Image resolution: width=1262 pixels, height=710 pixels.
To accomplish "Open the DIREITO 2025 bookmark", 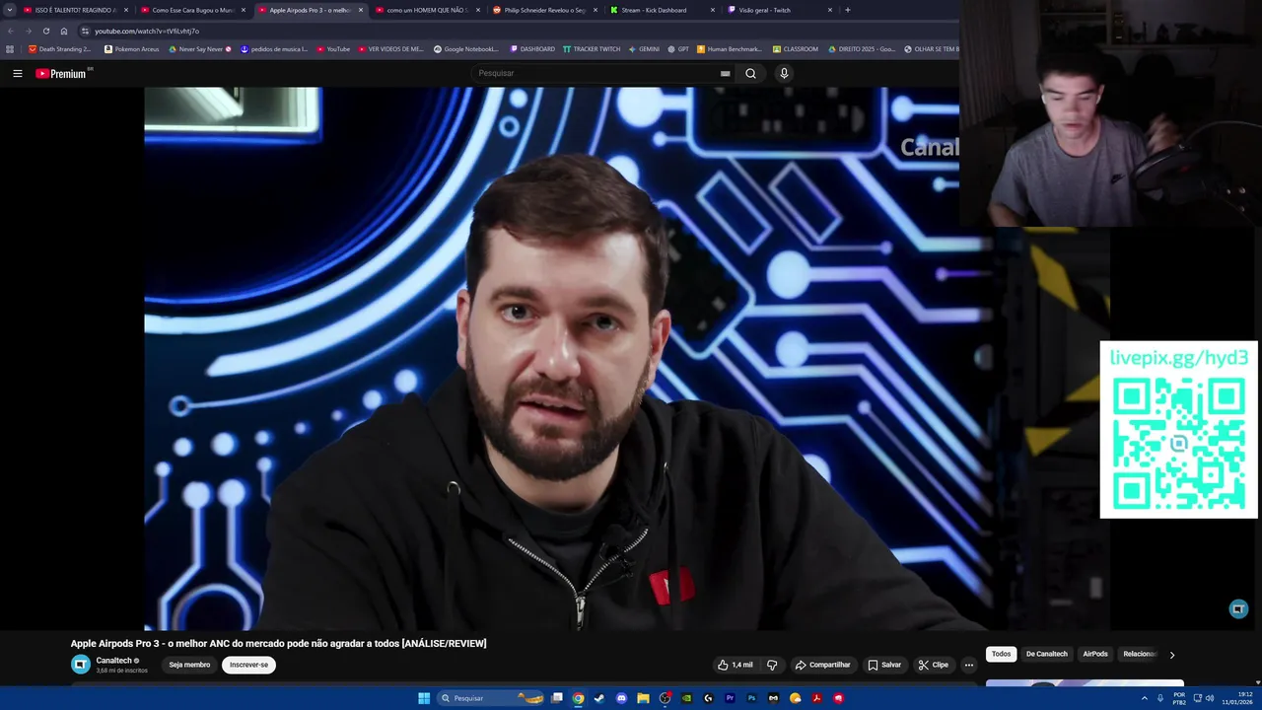I will click(x=862, y=48).
